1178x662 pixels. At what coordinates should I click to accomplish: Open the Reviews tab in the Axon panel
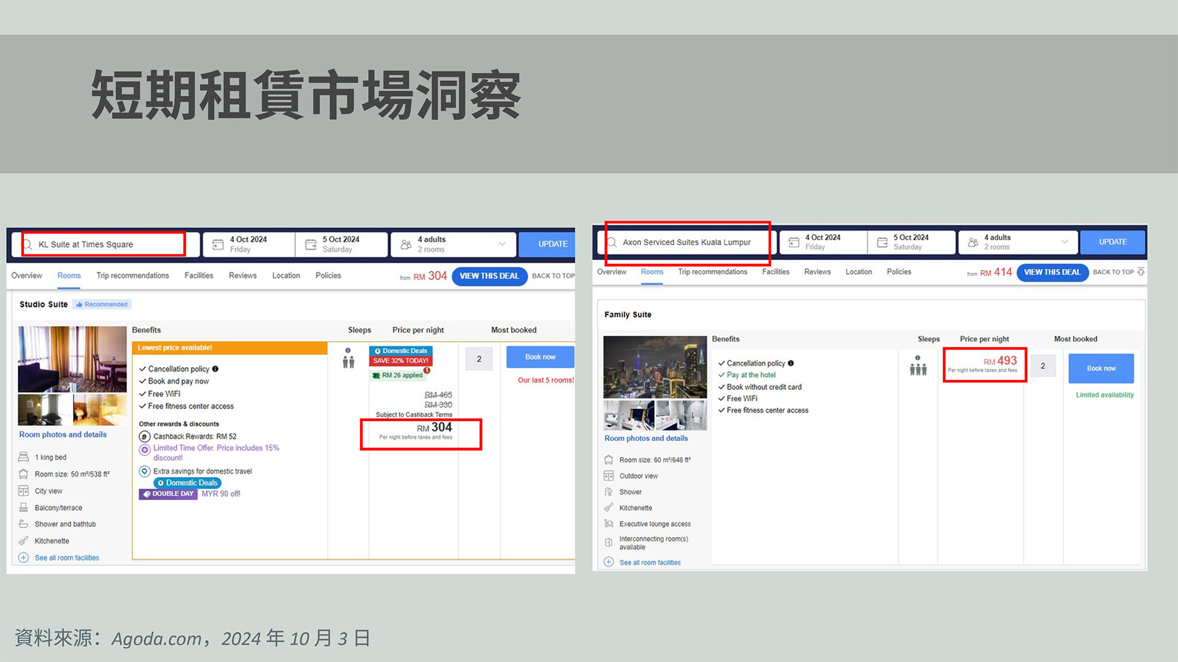pyautogui.click(x=817, y=272)
